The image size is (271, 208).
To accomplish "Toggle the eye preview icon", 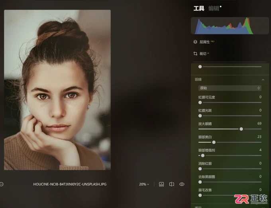I will 182,184.
